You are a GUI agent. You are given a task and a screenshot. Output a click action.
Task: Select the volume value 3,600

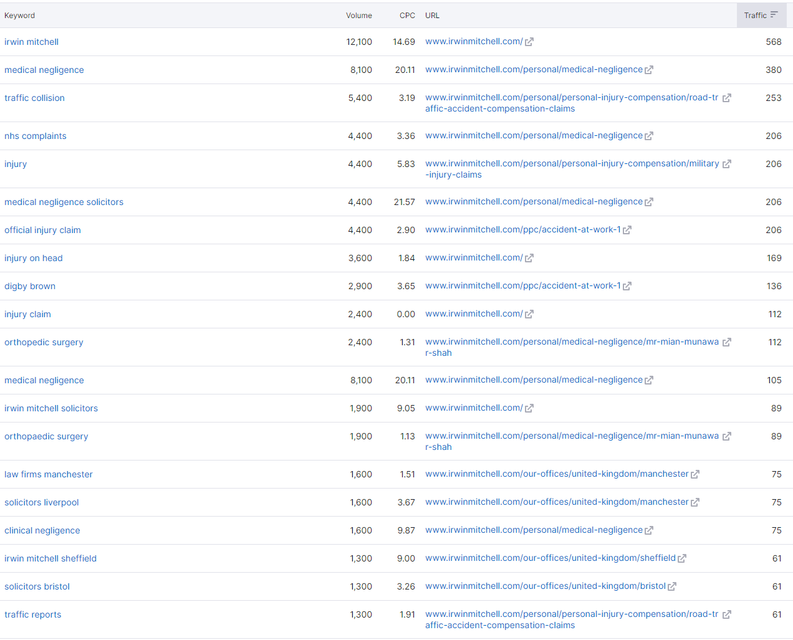pyautogui.click(x=360, y=258)
